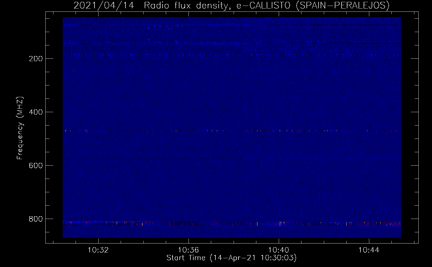Click the Frequency (MHZ) axis label
This screenshot has width=432, height=267.
tap(20, 128)
